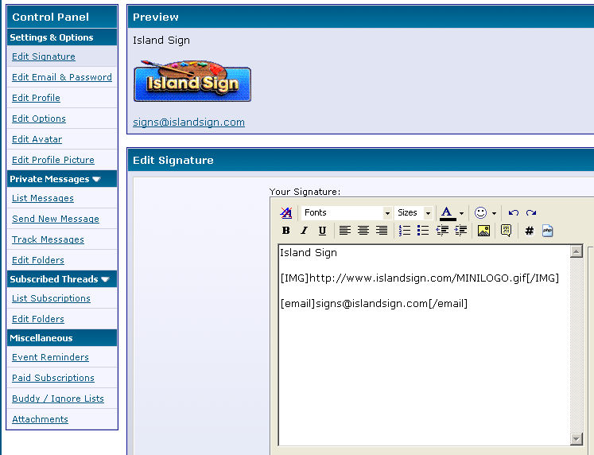Click the [email] tag line in editor
The image size is (594, 455).
(x=374, y=303)
